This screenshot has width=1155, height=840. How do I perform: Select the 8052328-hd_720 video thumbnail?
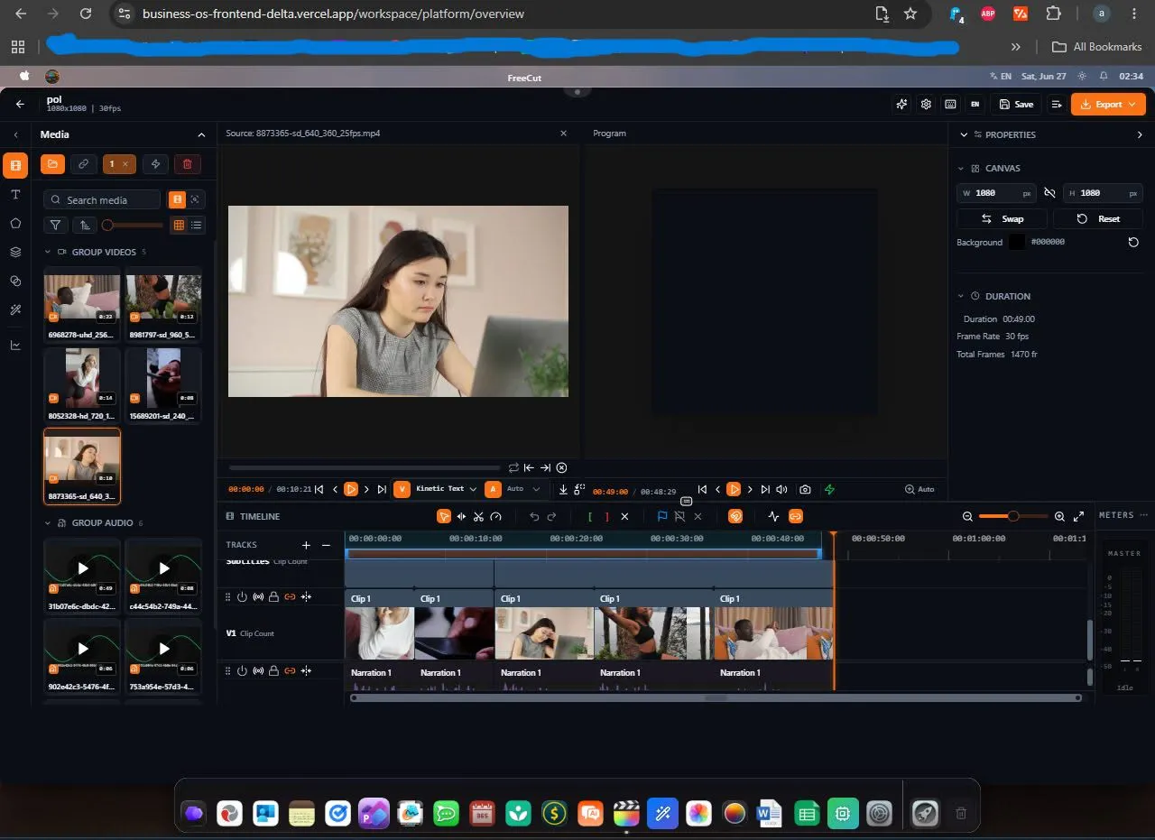82,385
